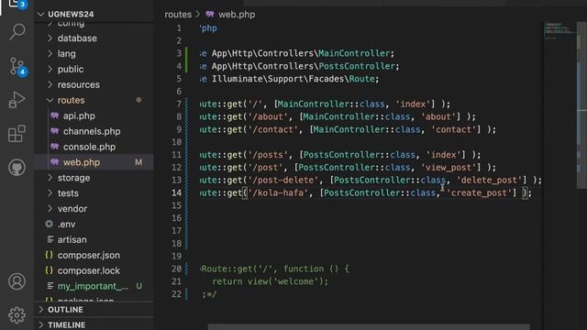The height and width of the screenshot is (330, 587).
Task: Open the Explorer icon with badge 3
Action: pyautogui.click(x=17, y=5)
